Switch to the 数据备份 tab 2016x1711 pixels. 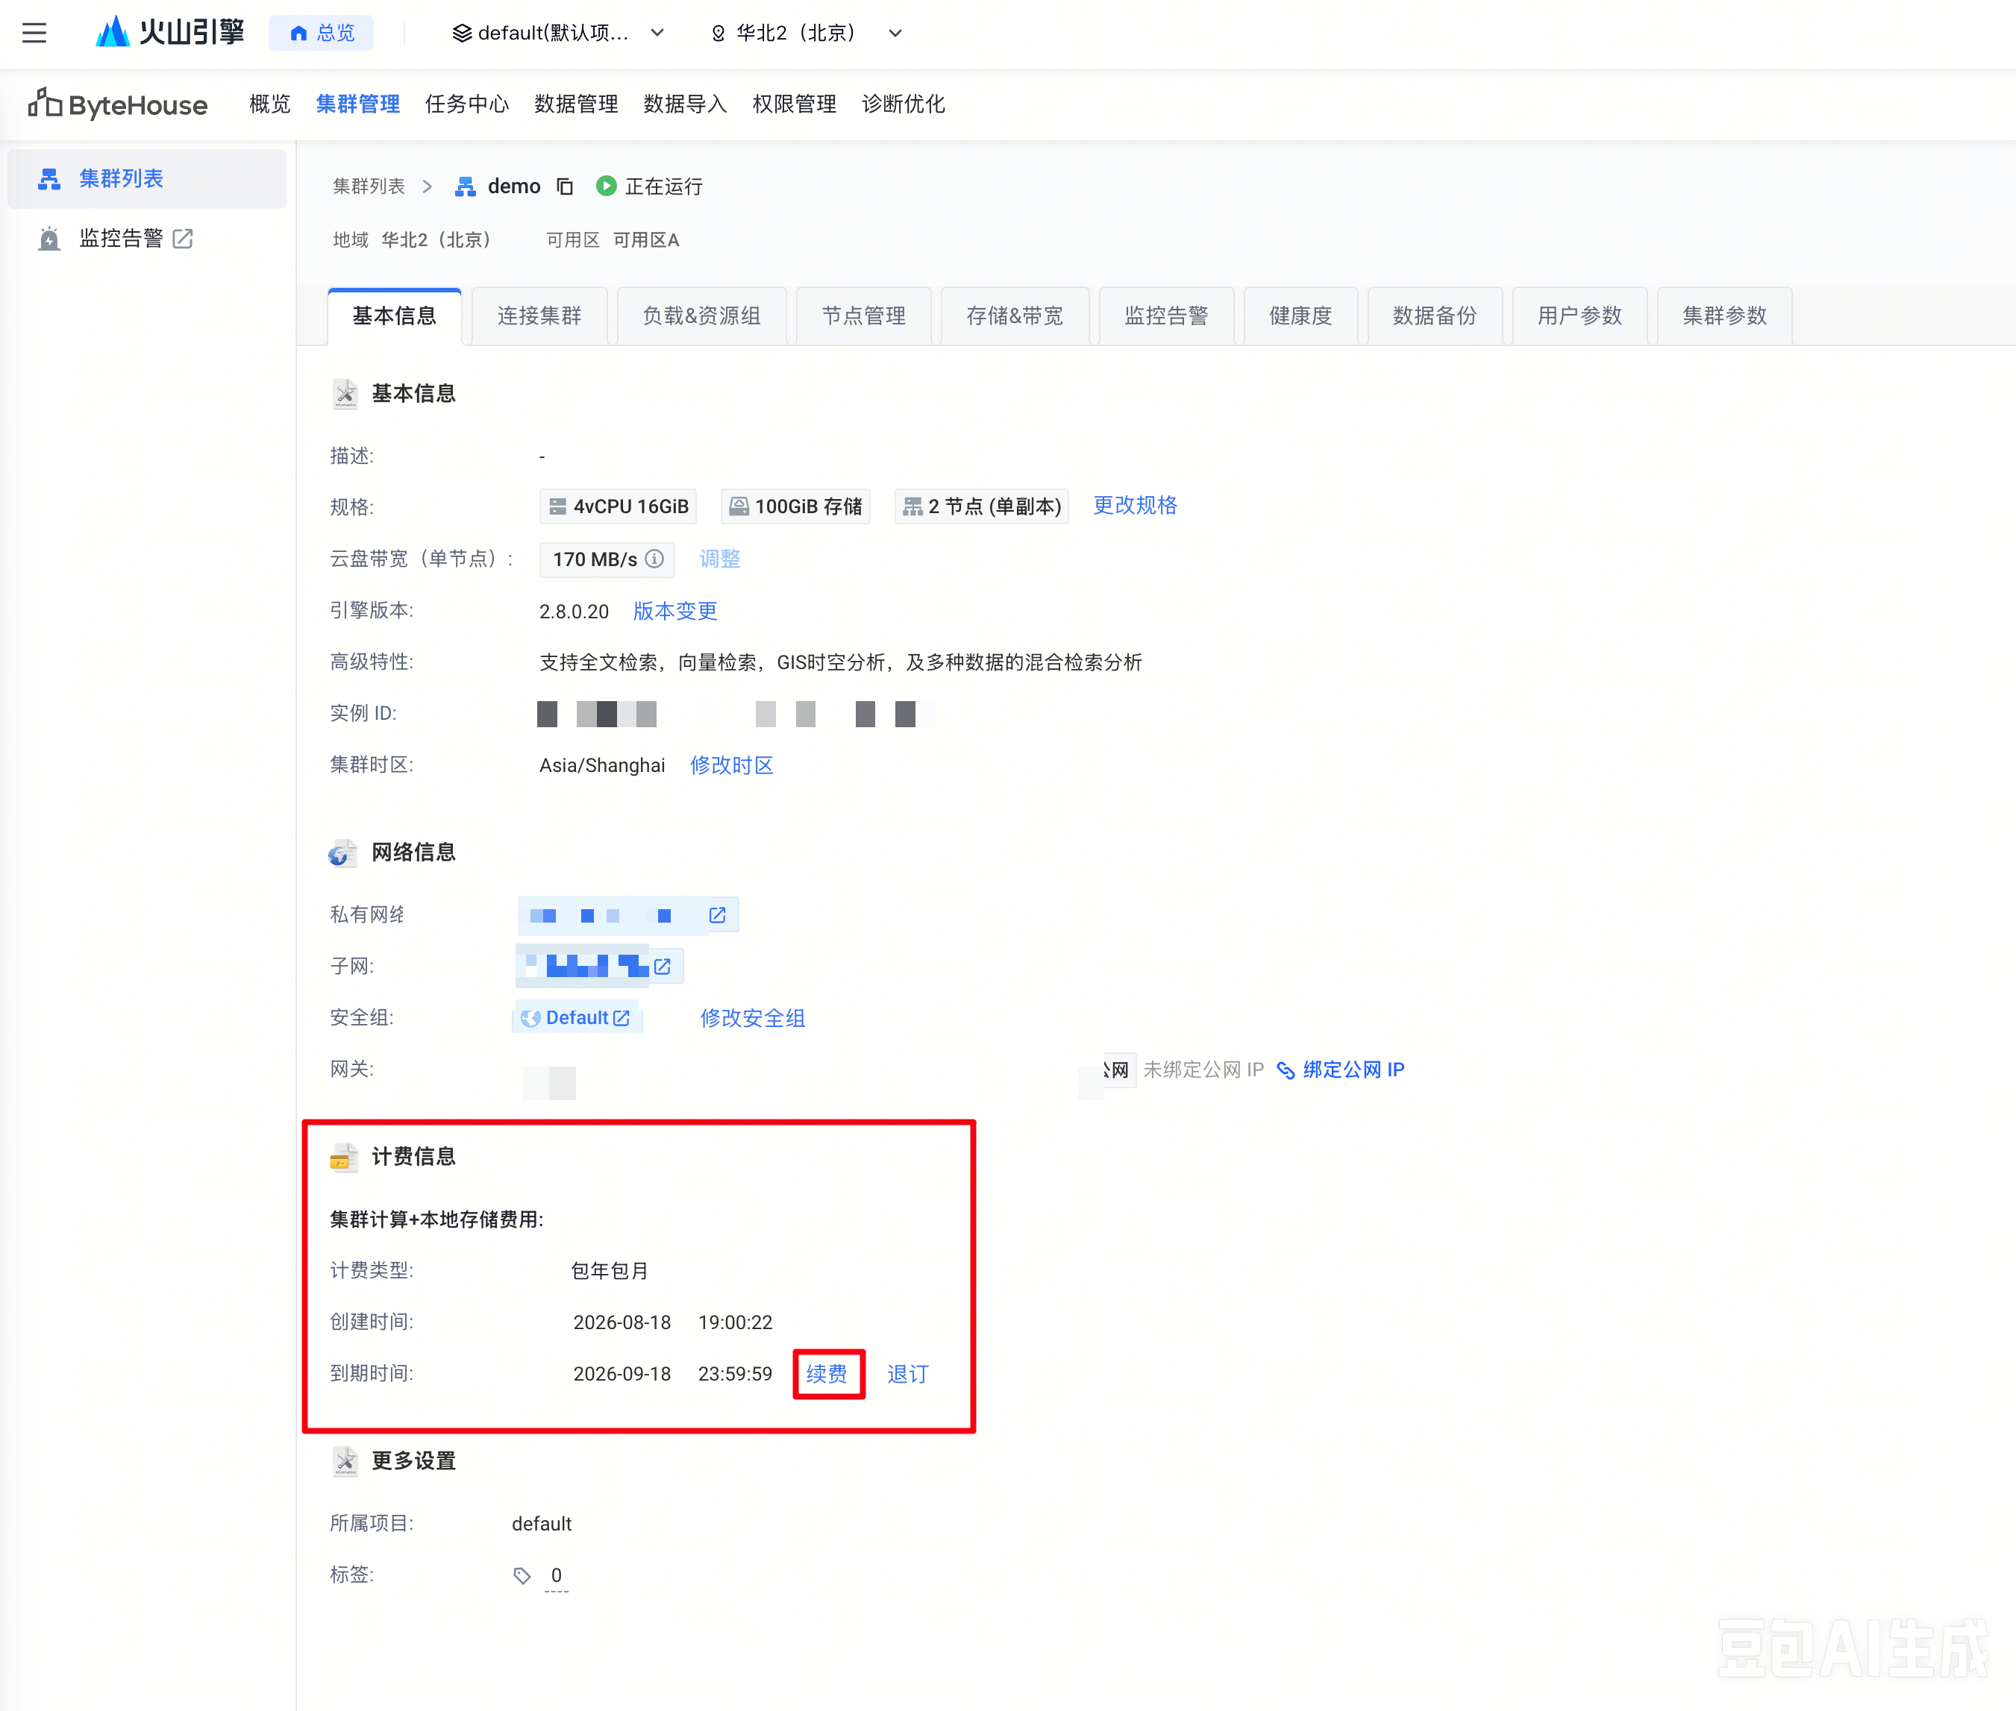1435,316
